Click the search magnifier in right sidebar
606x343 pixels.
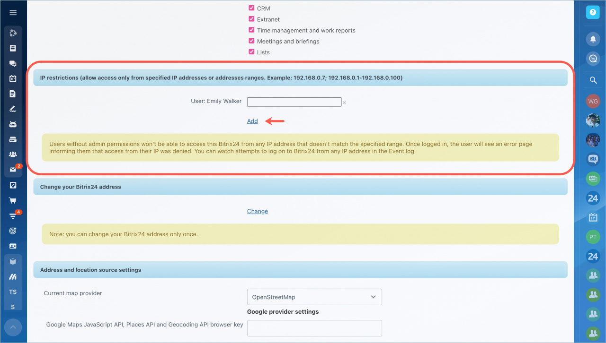593,80
